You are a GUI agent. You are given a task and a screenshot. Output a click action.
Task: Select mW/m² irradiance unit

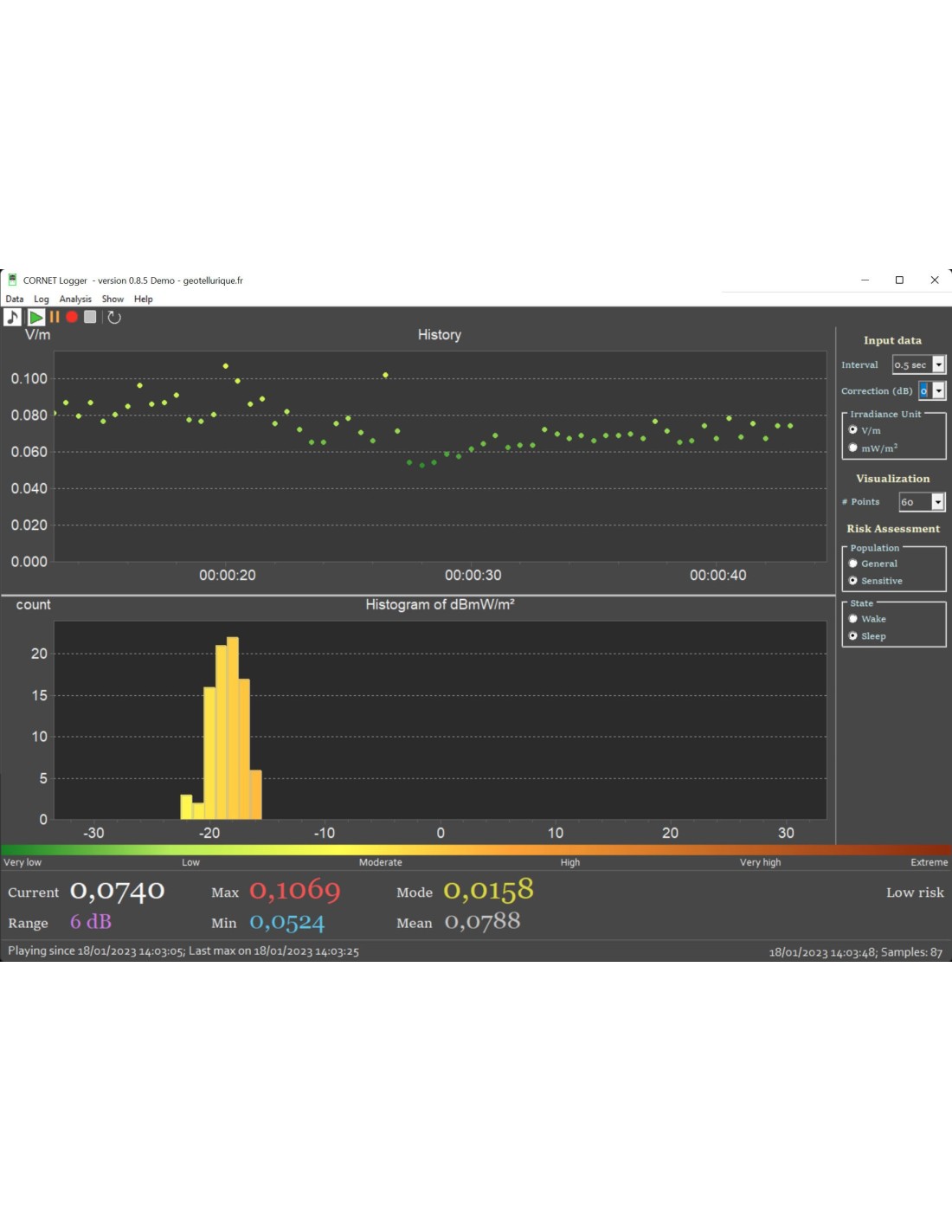(x=853, y=448)
